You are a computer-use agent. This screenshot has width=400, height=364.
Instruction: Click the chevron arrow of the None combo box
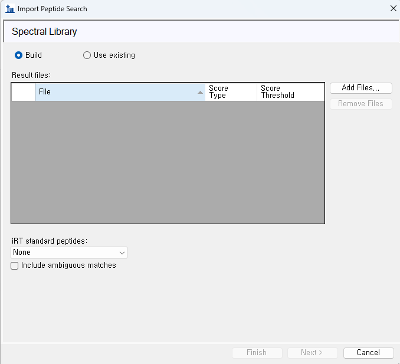point(122,252)
